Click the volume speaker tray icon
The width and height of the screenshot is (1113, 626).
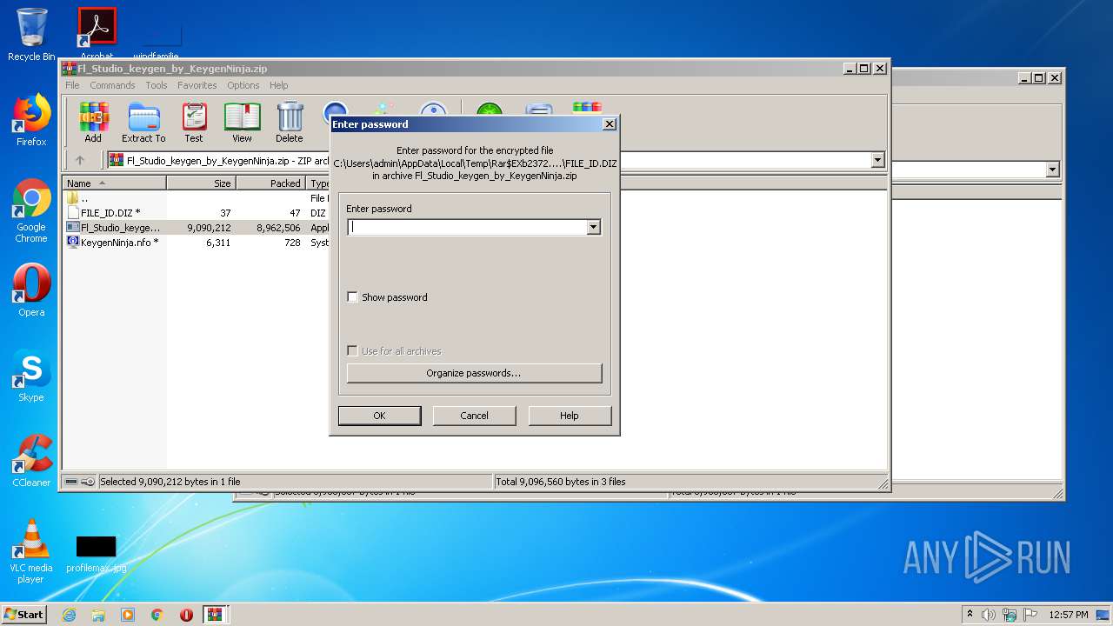click(x=988, y=615)
